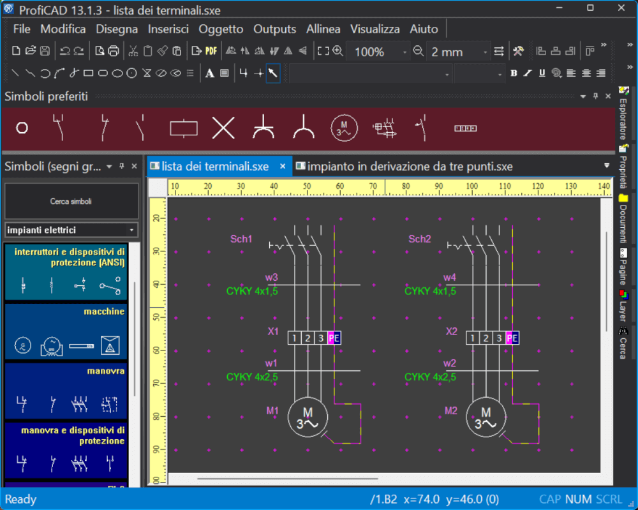Screen dimensions: 638x510
Task: Center align the text
Action: pos(586,73)
